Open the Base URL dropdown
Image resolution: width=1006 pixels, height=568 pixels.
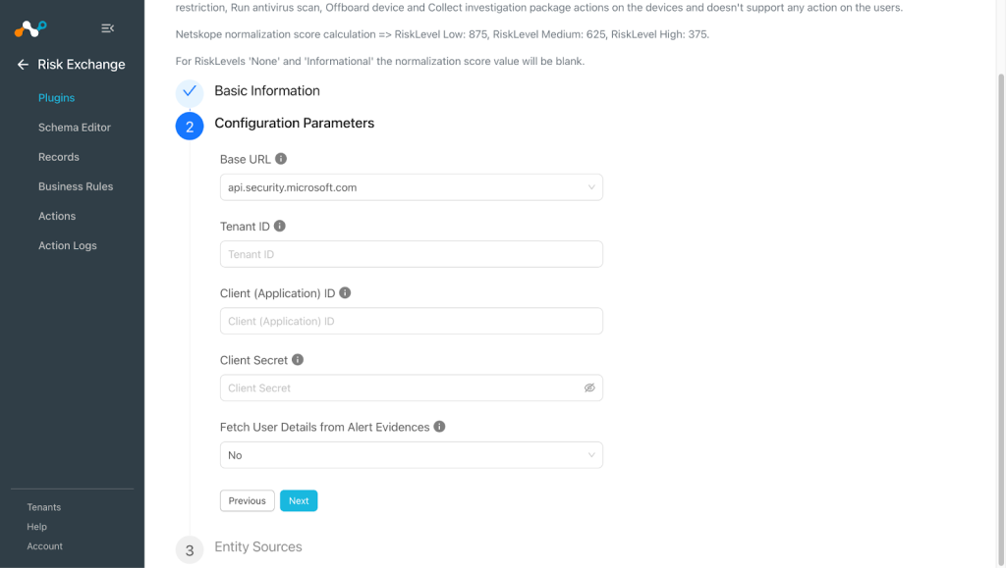point(412,187)
